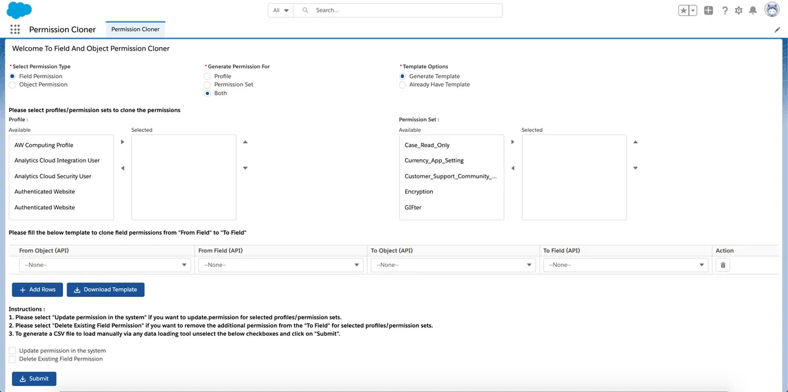
Task: Click the Submit button
Action: 34,379
